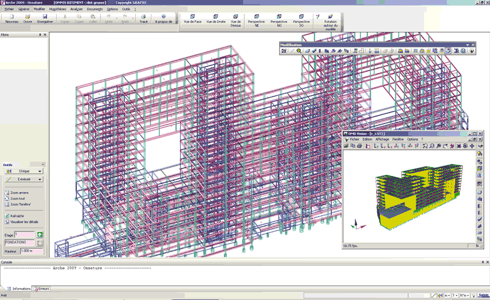Switch to the Erreurs console tab
Image resolution: width=490 pixels, height=300 pixels.
(41, 289)
